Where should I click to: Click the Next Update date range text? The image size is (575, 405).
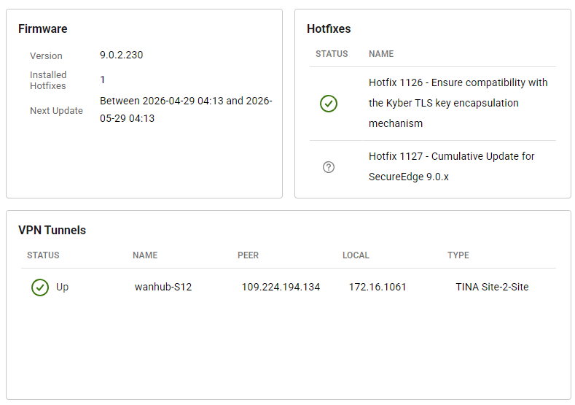tap(186, 109)
